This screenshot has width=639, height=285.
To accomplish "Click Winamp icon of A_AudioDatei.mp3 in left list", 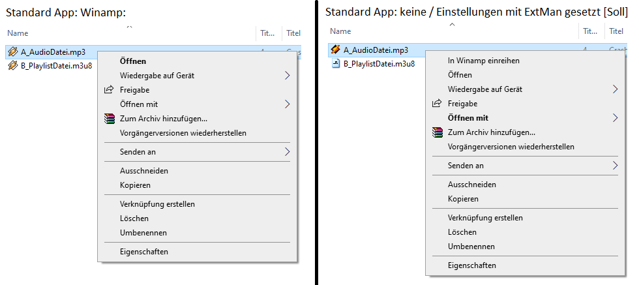I will (13, 52).
